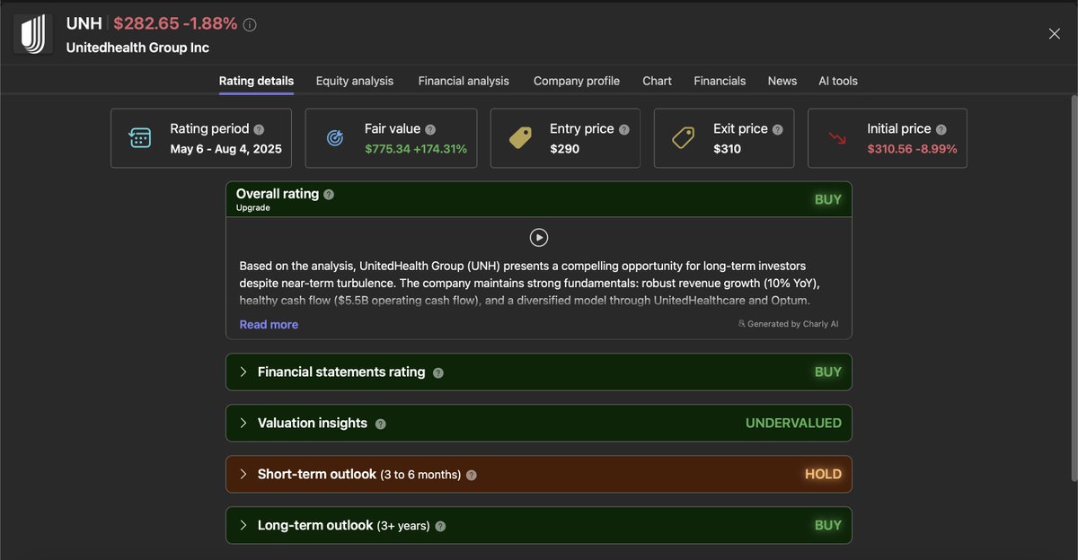
Task: Close the UNH rating panel
Action: pos(1055,34)
